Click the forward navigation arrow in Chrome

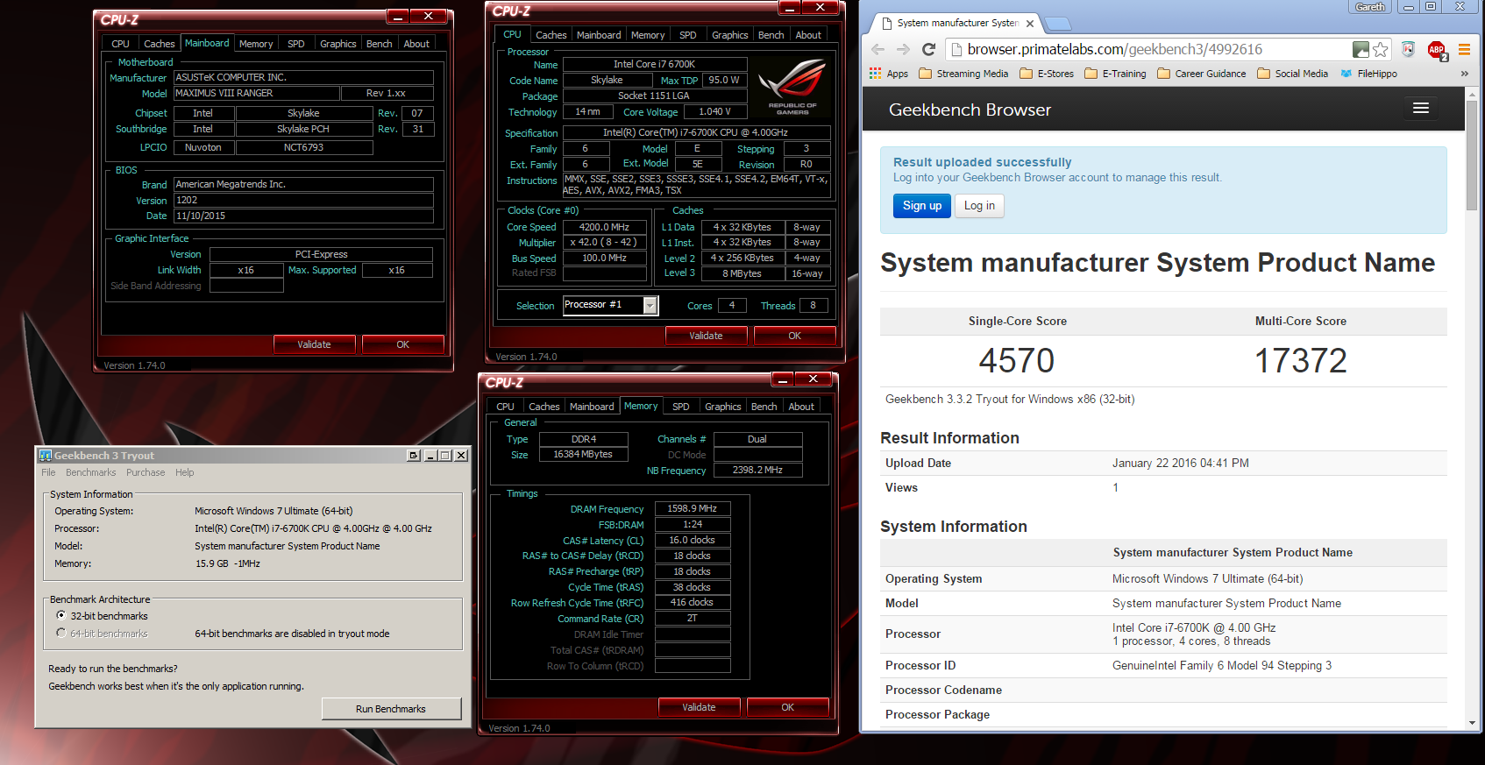pos(903,49)
